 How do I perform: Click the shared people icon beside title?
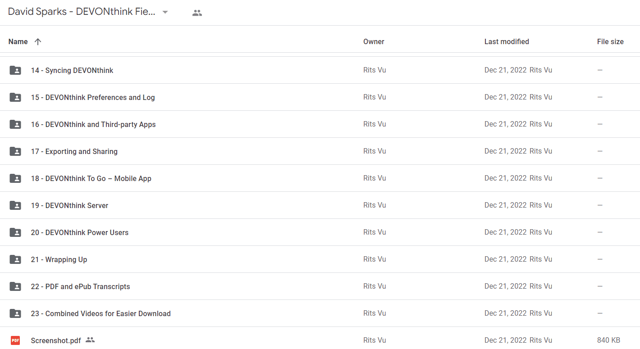pos(197,13)
